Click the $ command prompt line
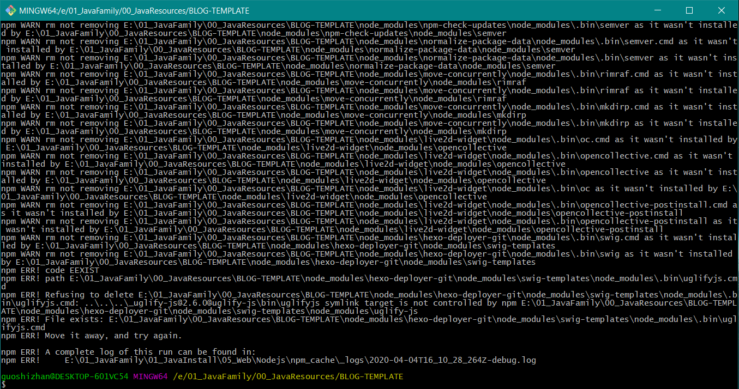 point(3,385)
